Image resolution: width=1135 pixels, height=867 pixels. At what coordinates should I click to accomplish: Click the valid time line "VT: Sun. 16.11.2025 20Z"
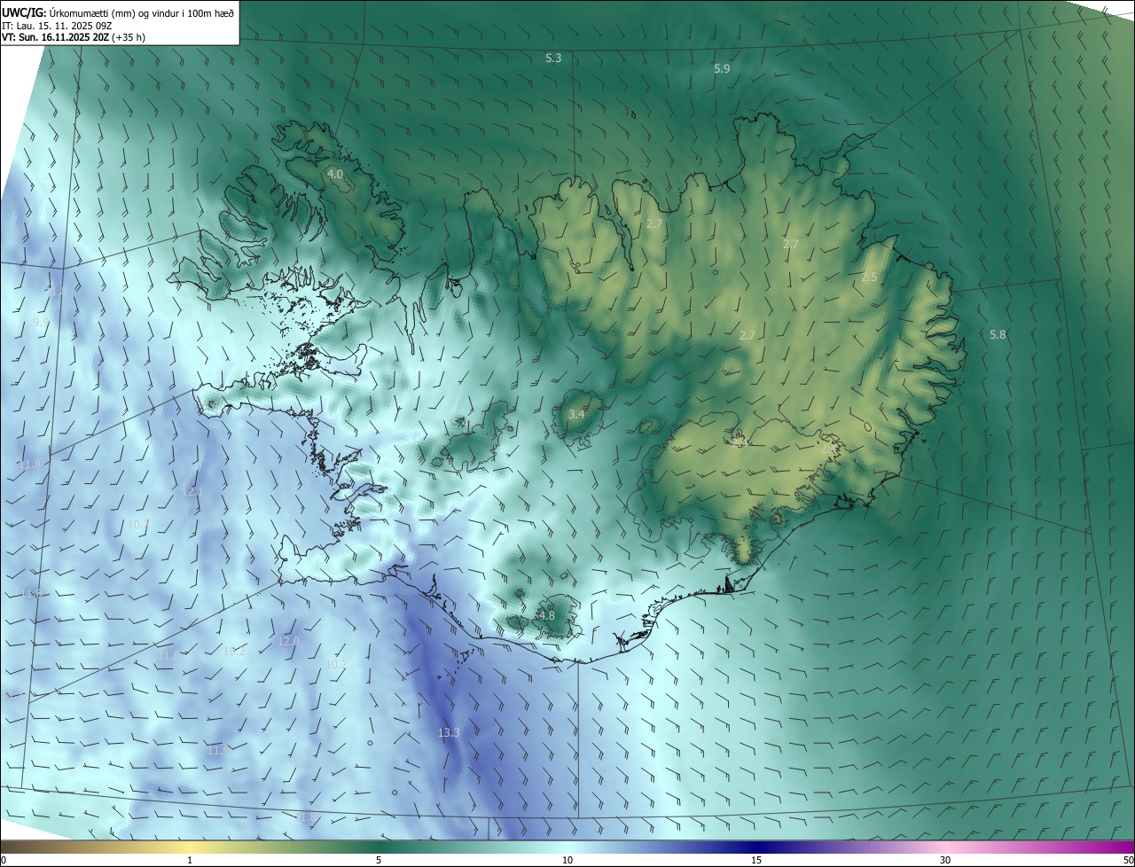coord(55,37)
